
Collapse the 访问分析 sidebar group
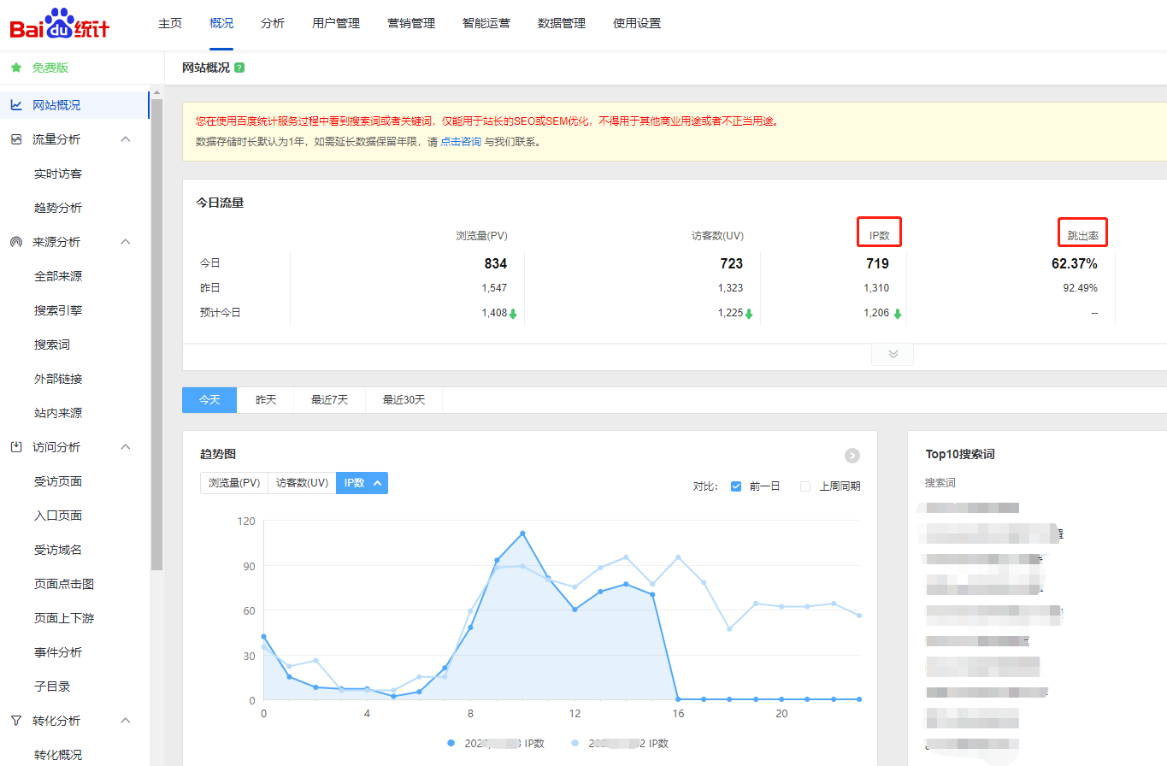(x=126, y=447)
